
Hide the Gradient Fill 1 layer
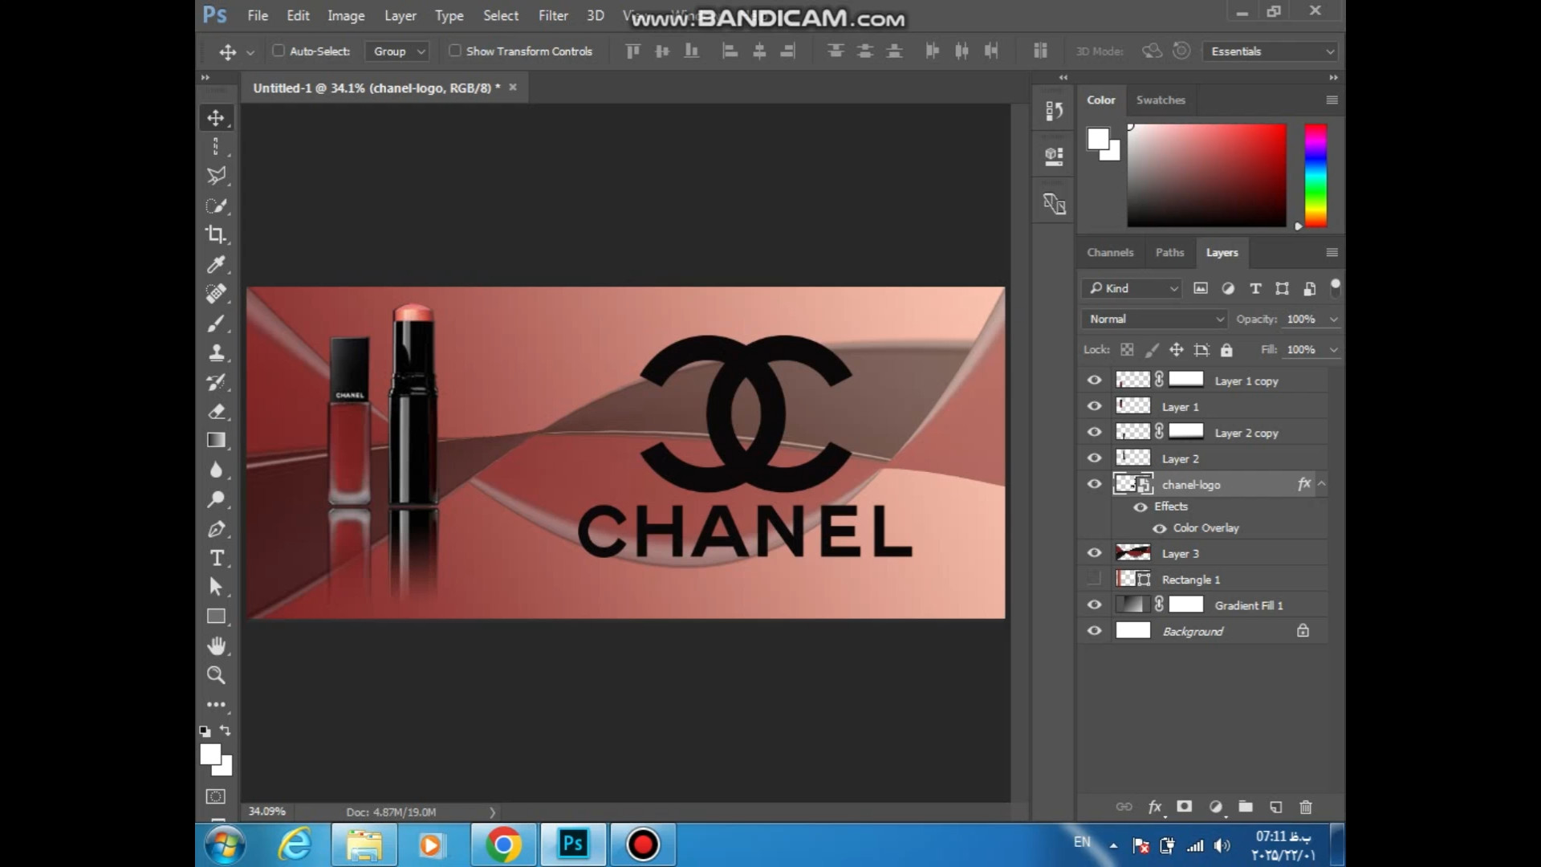tap(1094, 604)
